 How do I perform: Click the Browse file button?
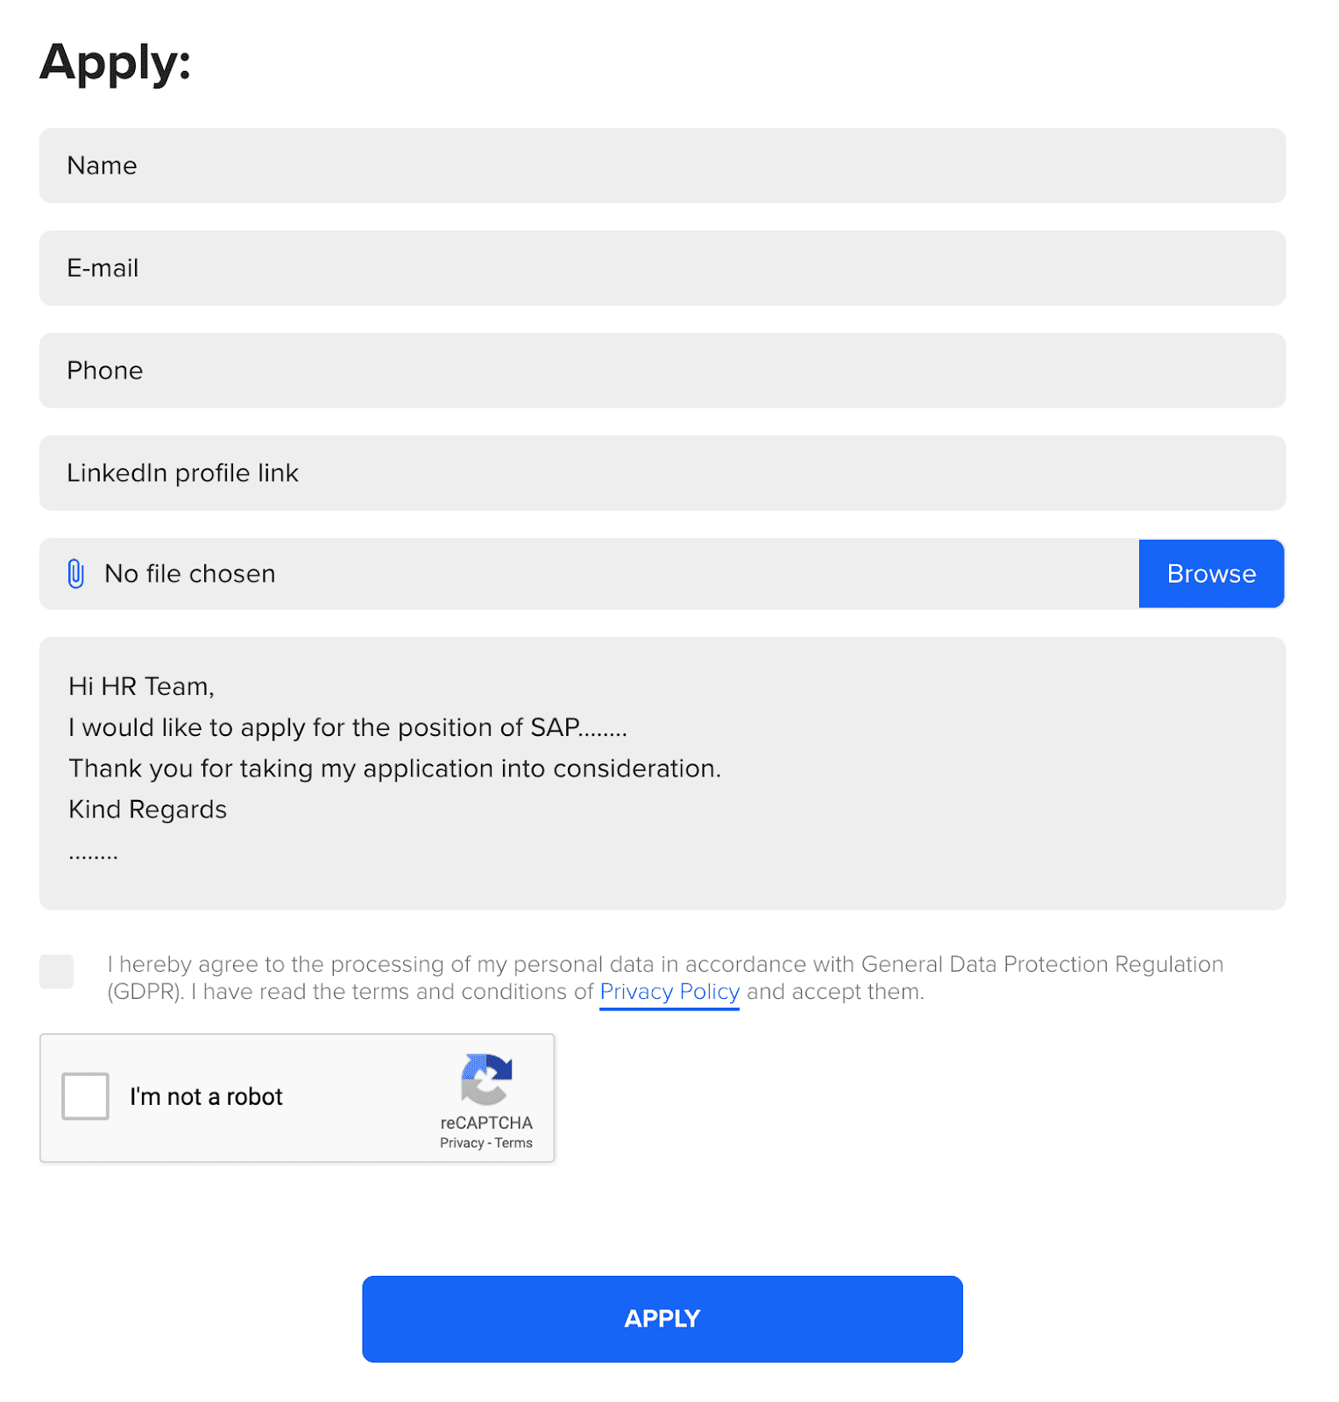coord(1211,574)
